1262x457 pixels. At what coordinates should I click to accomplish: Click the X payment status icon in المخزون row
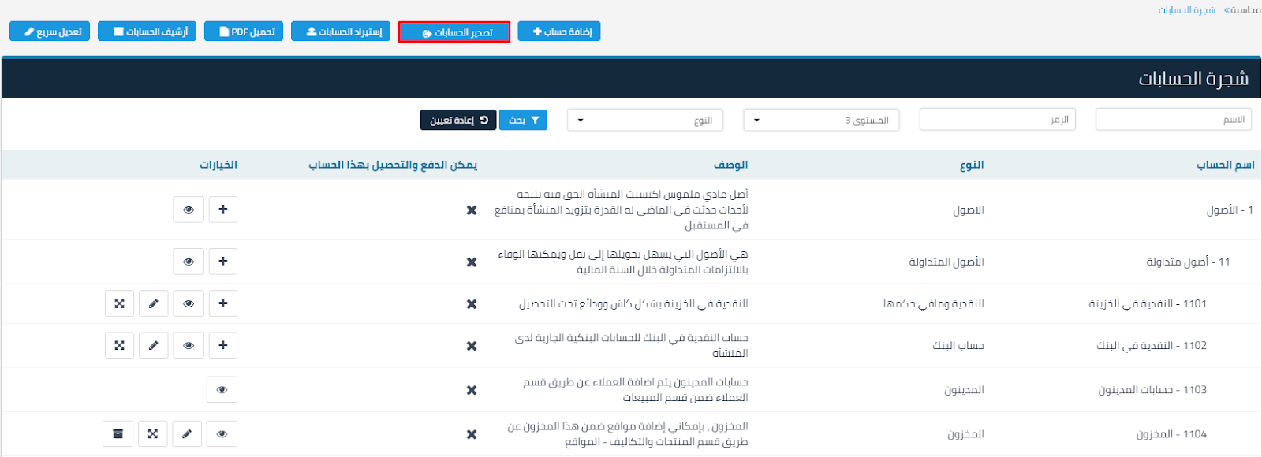[472, 434]
